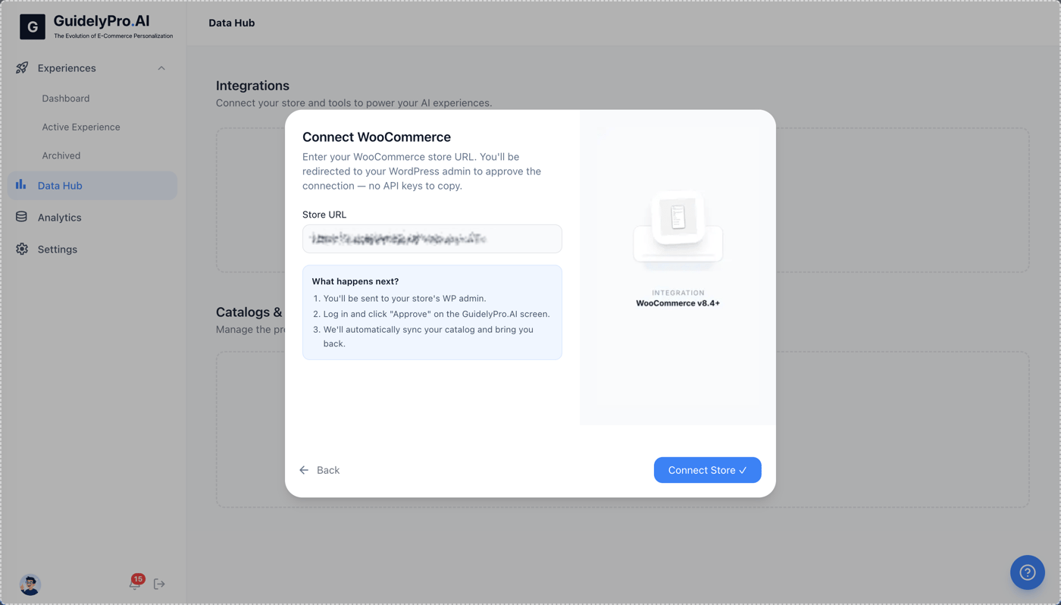Click the 'Store URL' field label
The image size is (1061, 605).
tap(324, 215)
